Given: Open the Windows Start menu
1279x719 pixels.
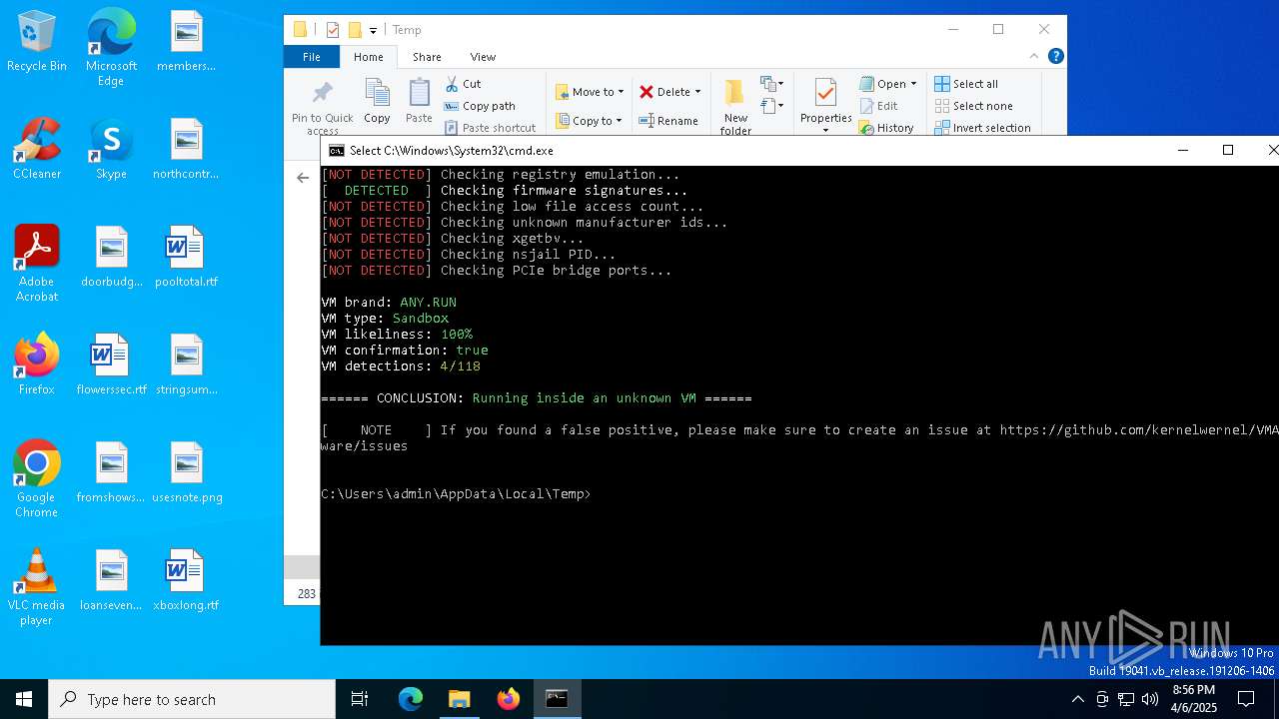Looking at the screenshot, I should tap(24, 699).
